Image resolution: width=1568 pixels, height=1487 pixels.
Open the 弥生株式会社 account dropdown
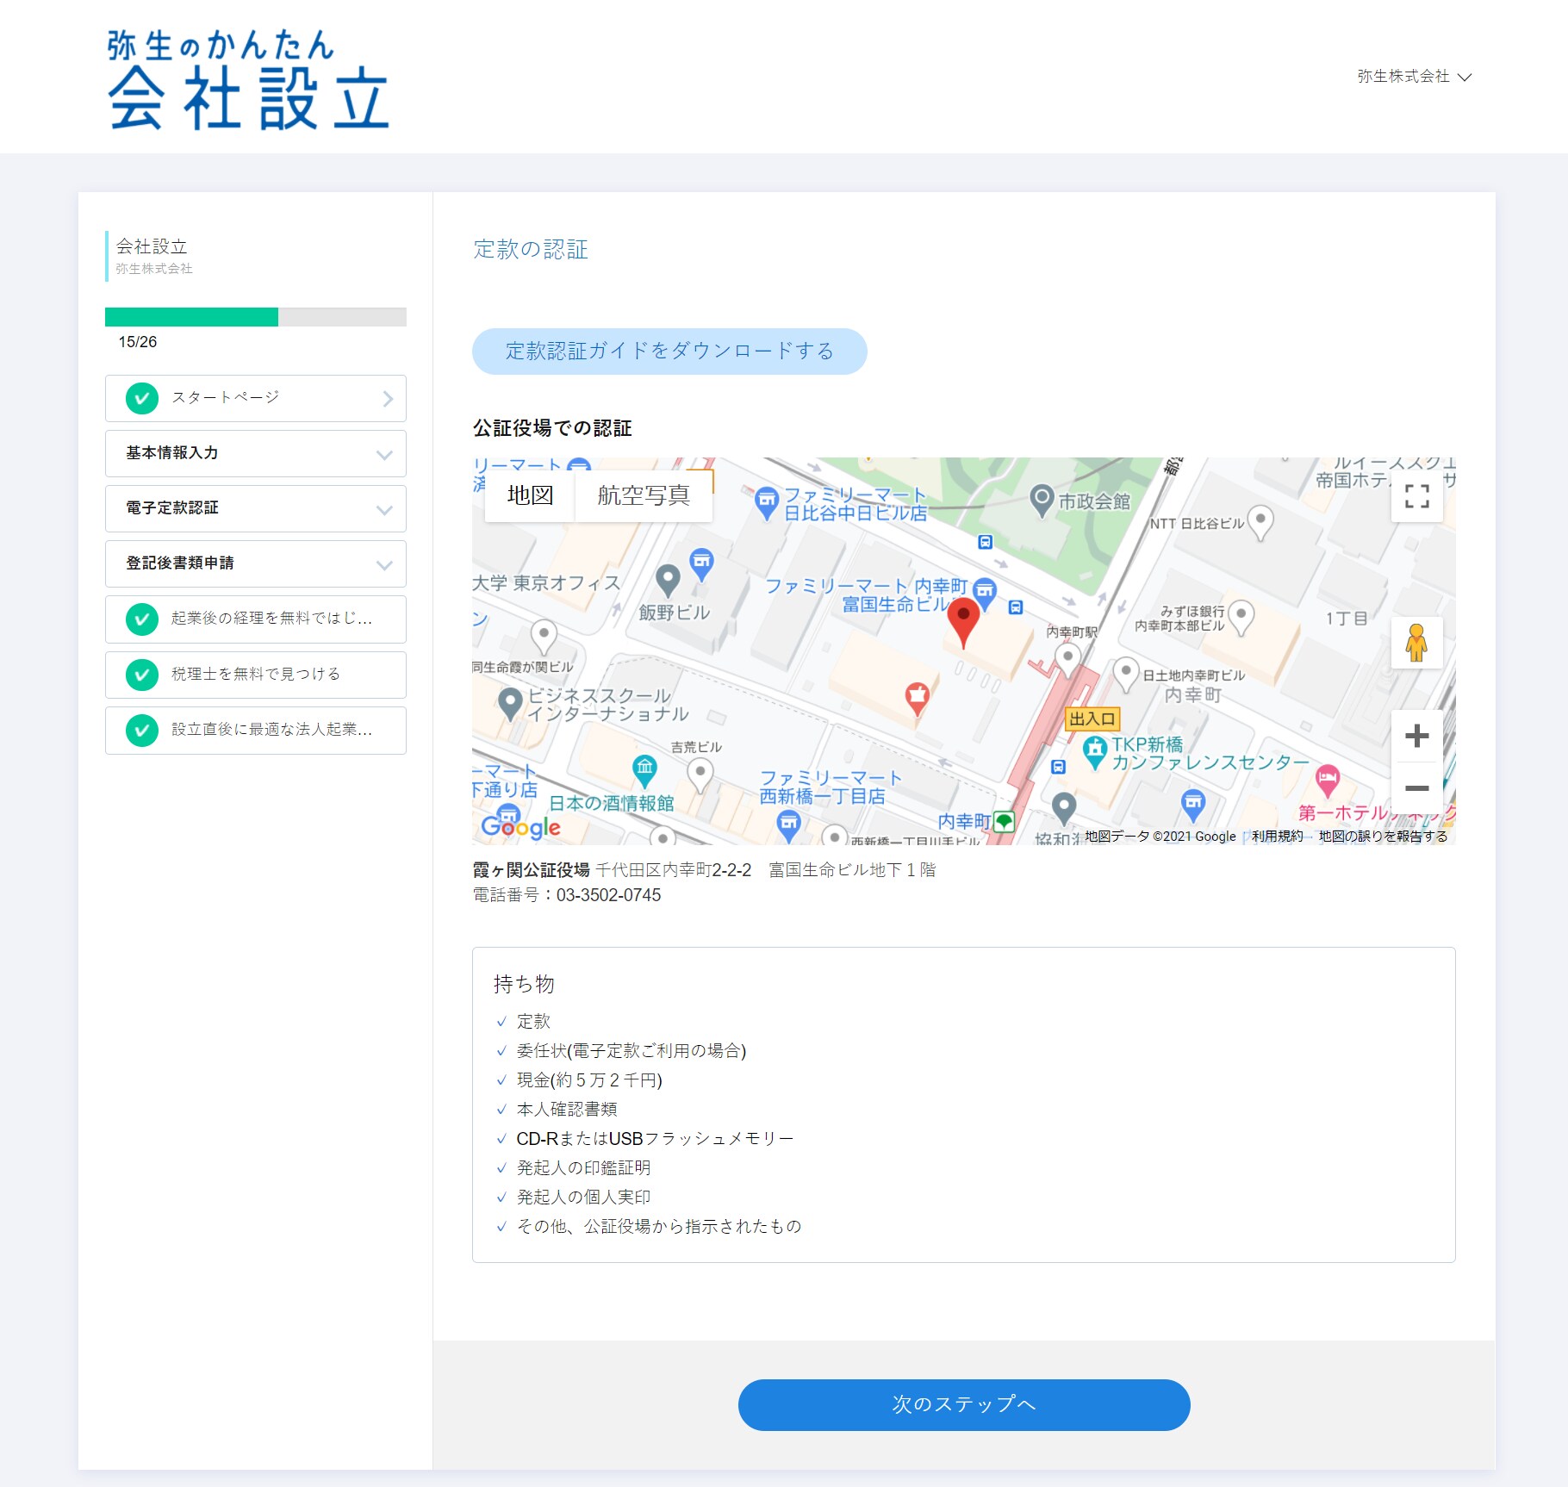[x=1414, y=77]
